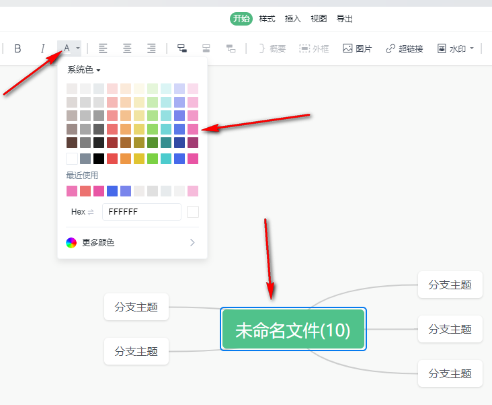Insert a picture (图片)
Viewport: 492px width, 405px height.
click(x=357, y=48)
